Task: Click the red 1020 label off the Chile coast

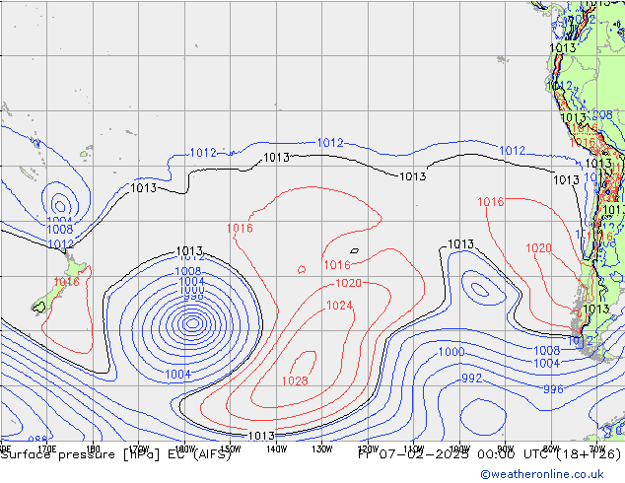Action: click(x=538, y=248)
